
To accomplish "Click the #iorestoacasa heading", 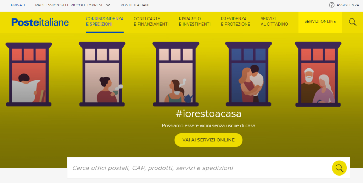I will pyautogui.click(x=208, y=114).
